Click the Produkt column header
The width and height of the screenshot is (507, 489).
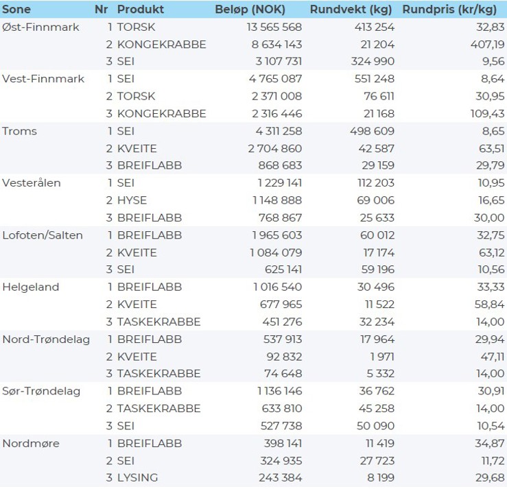pos(140,10)
